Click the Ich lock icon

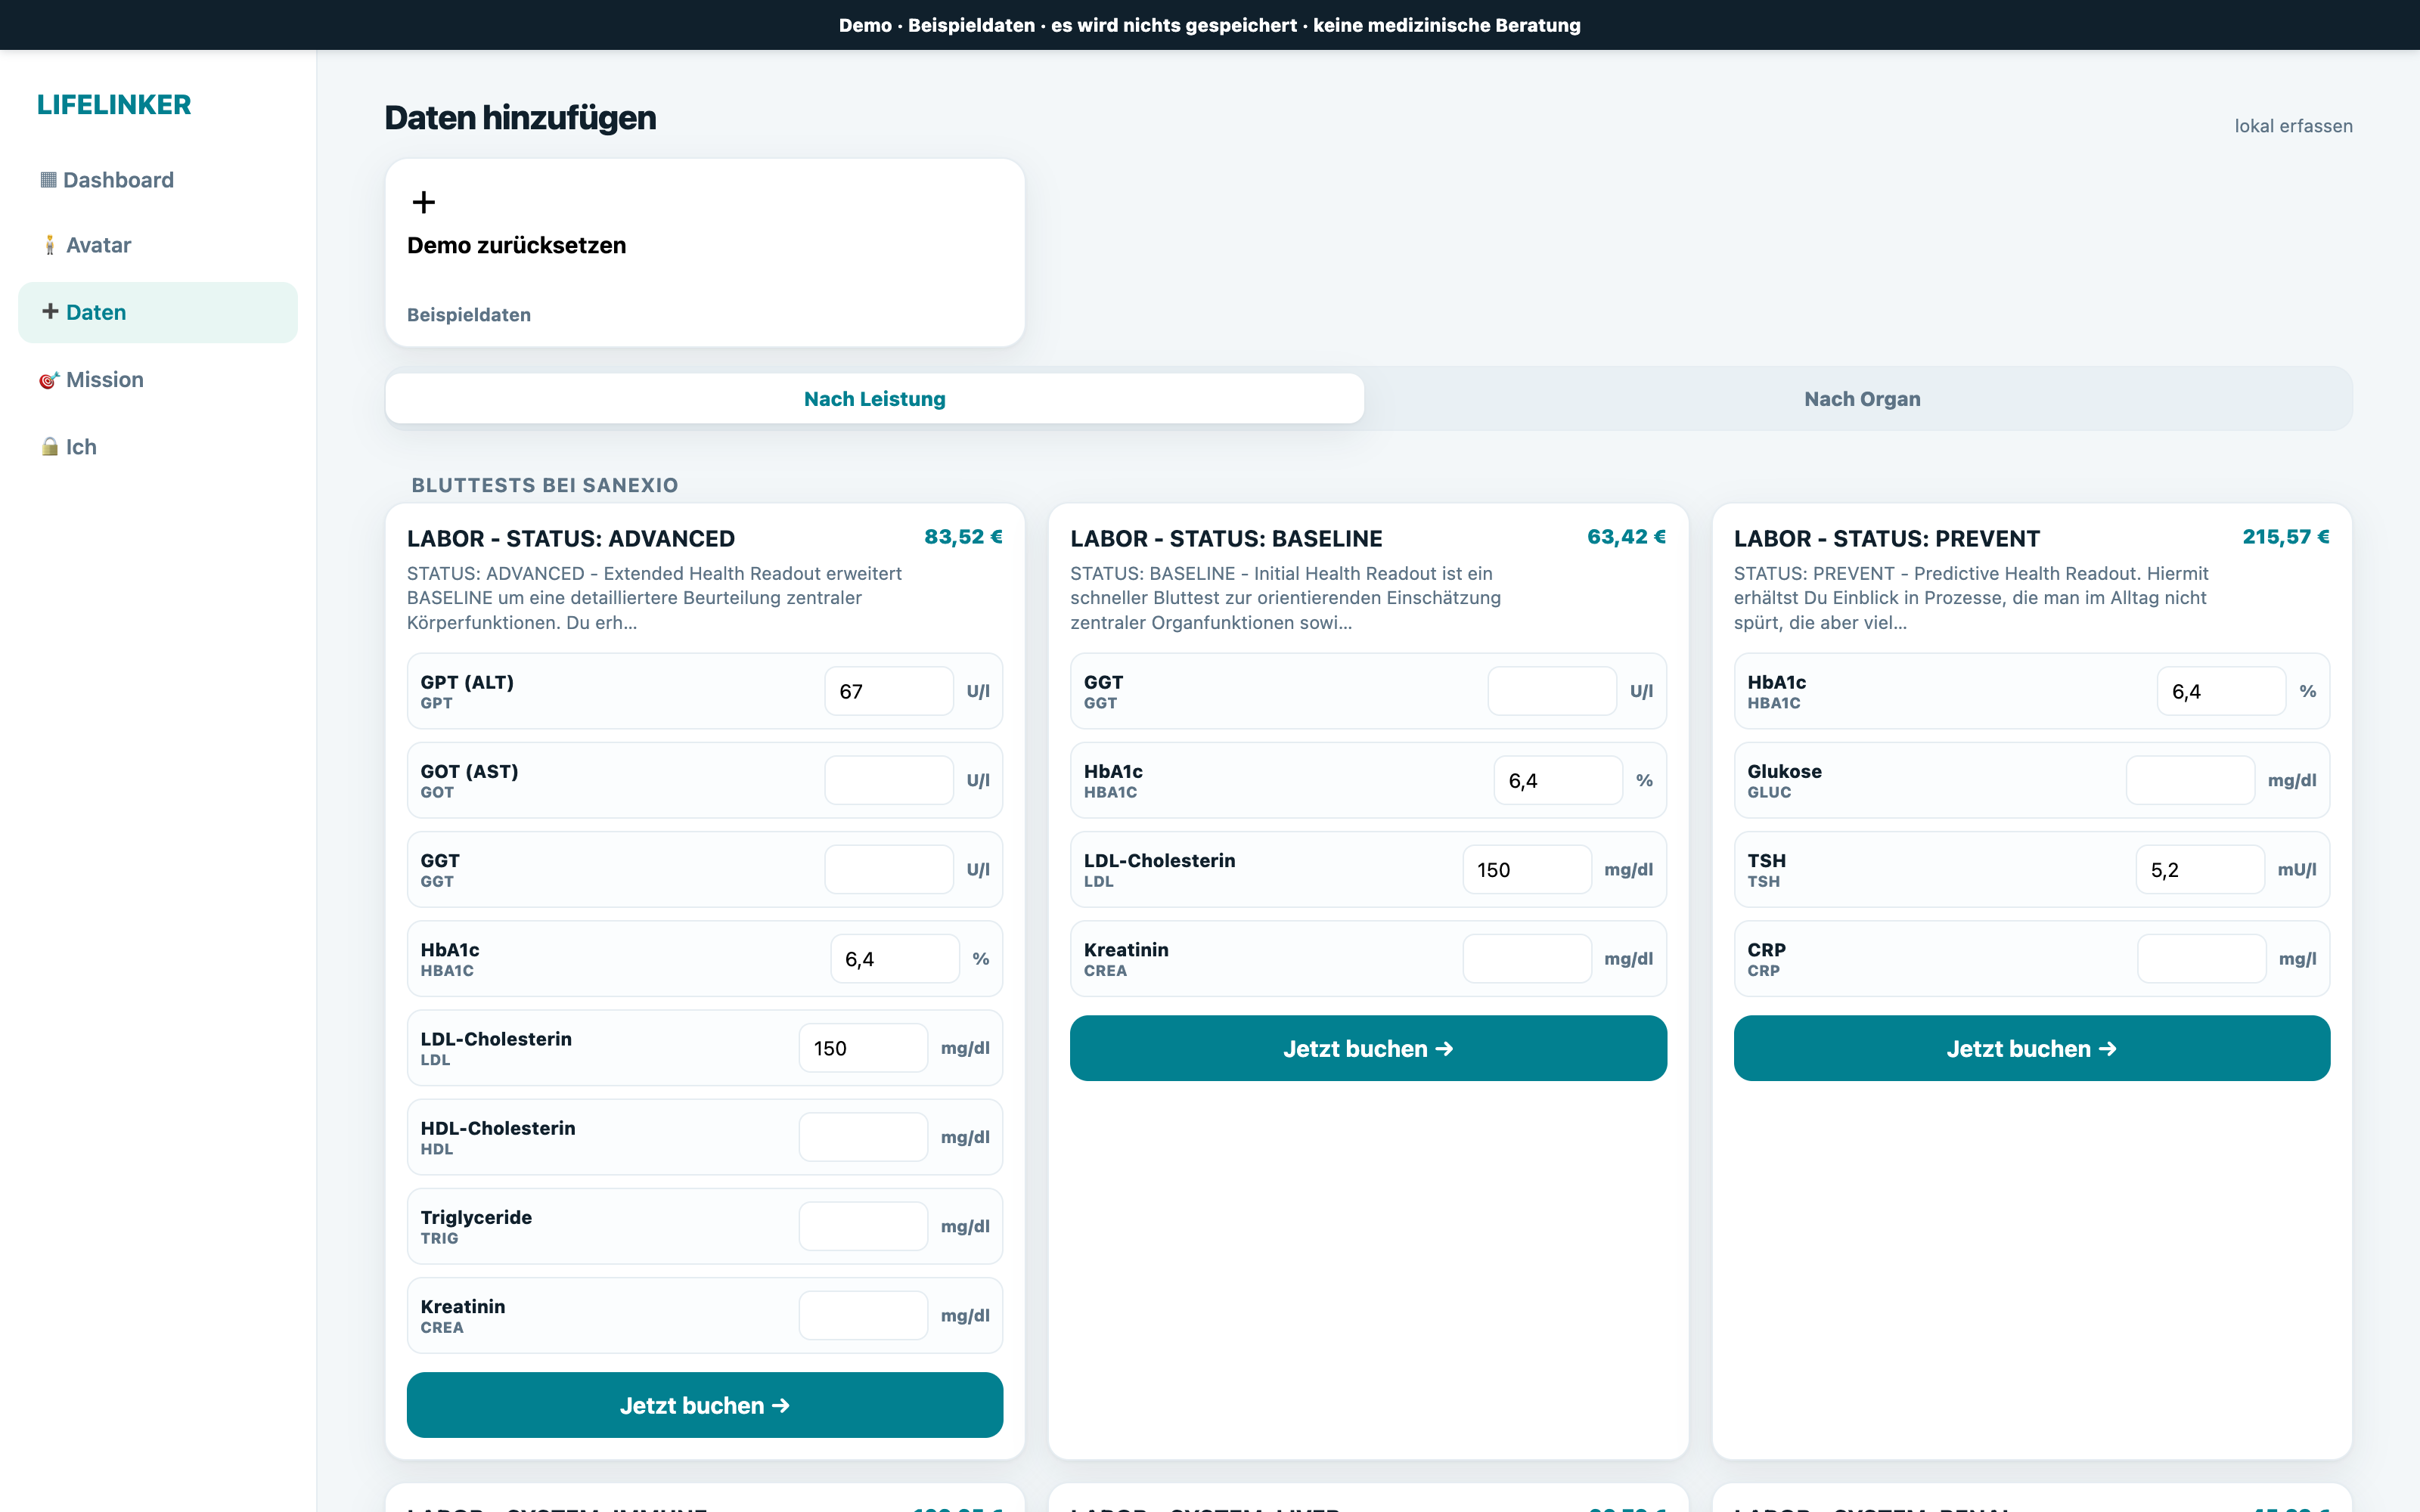coord(50,447)
